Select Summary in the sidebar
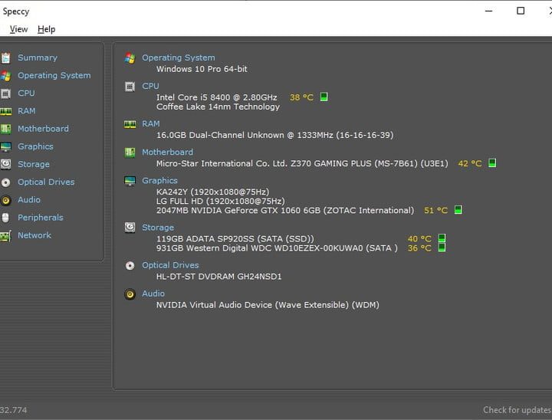 click(x=38, y=57)
